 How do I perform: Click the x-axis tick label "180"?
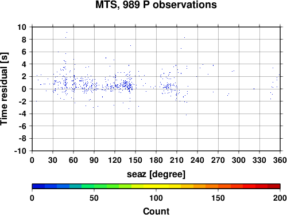[x=156, y=160]
